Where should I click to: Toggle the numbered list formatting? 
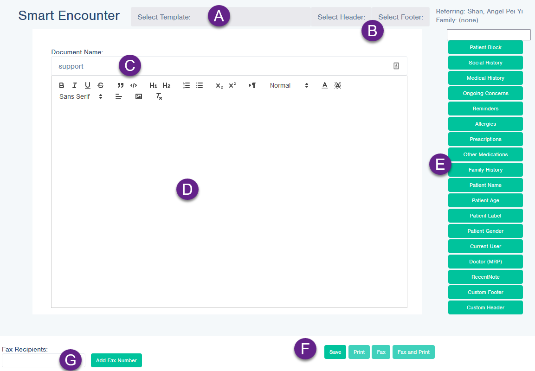coord(187,85)
